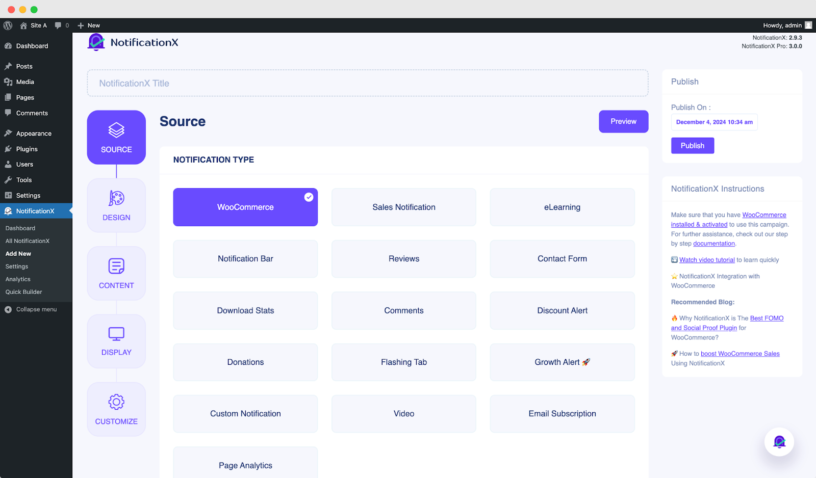Open Site A home icon
816x478 pixels.
pyautogui.click(x=23, y=25)
